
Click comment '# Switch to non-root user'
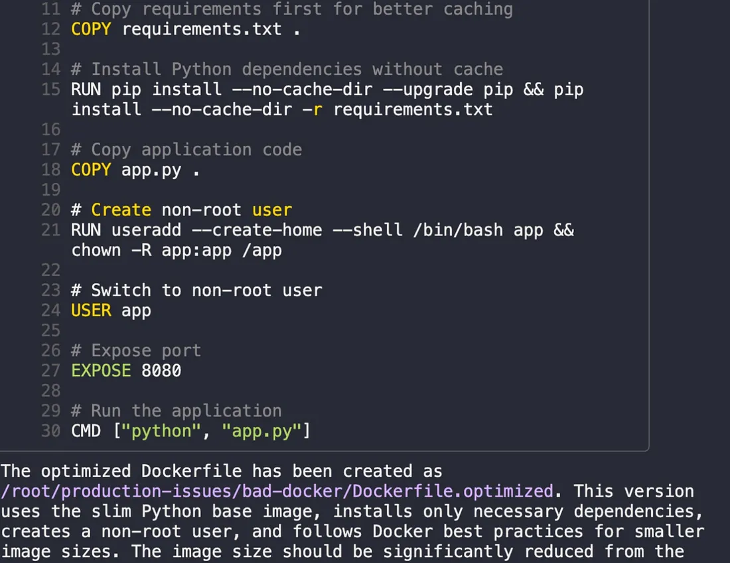click(196, 290)
